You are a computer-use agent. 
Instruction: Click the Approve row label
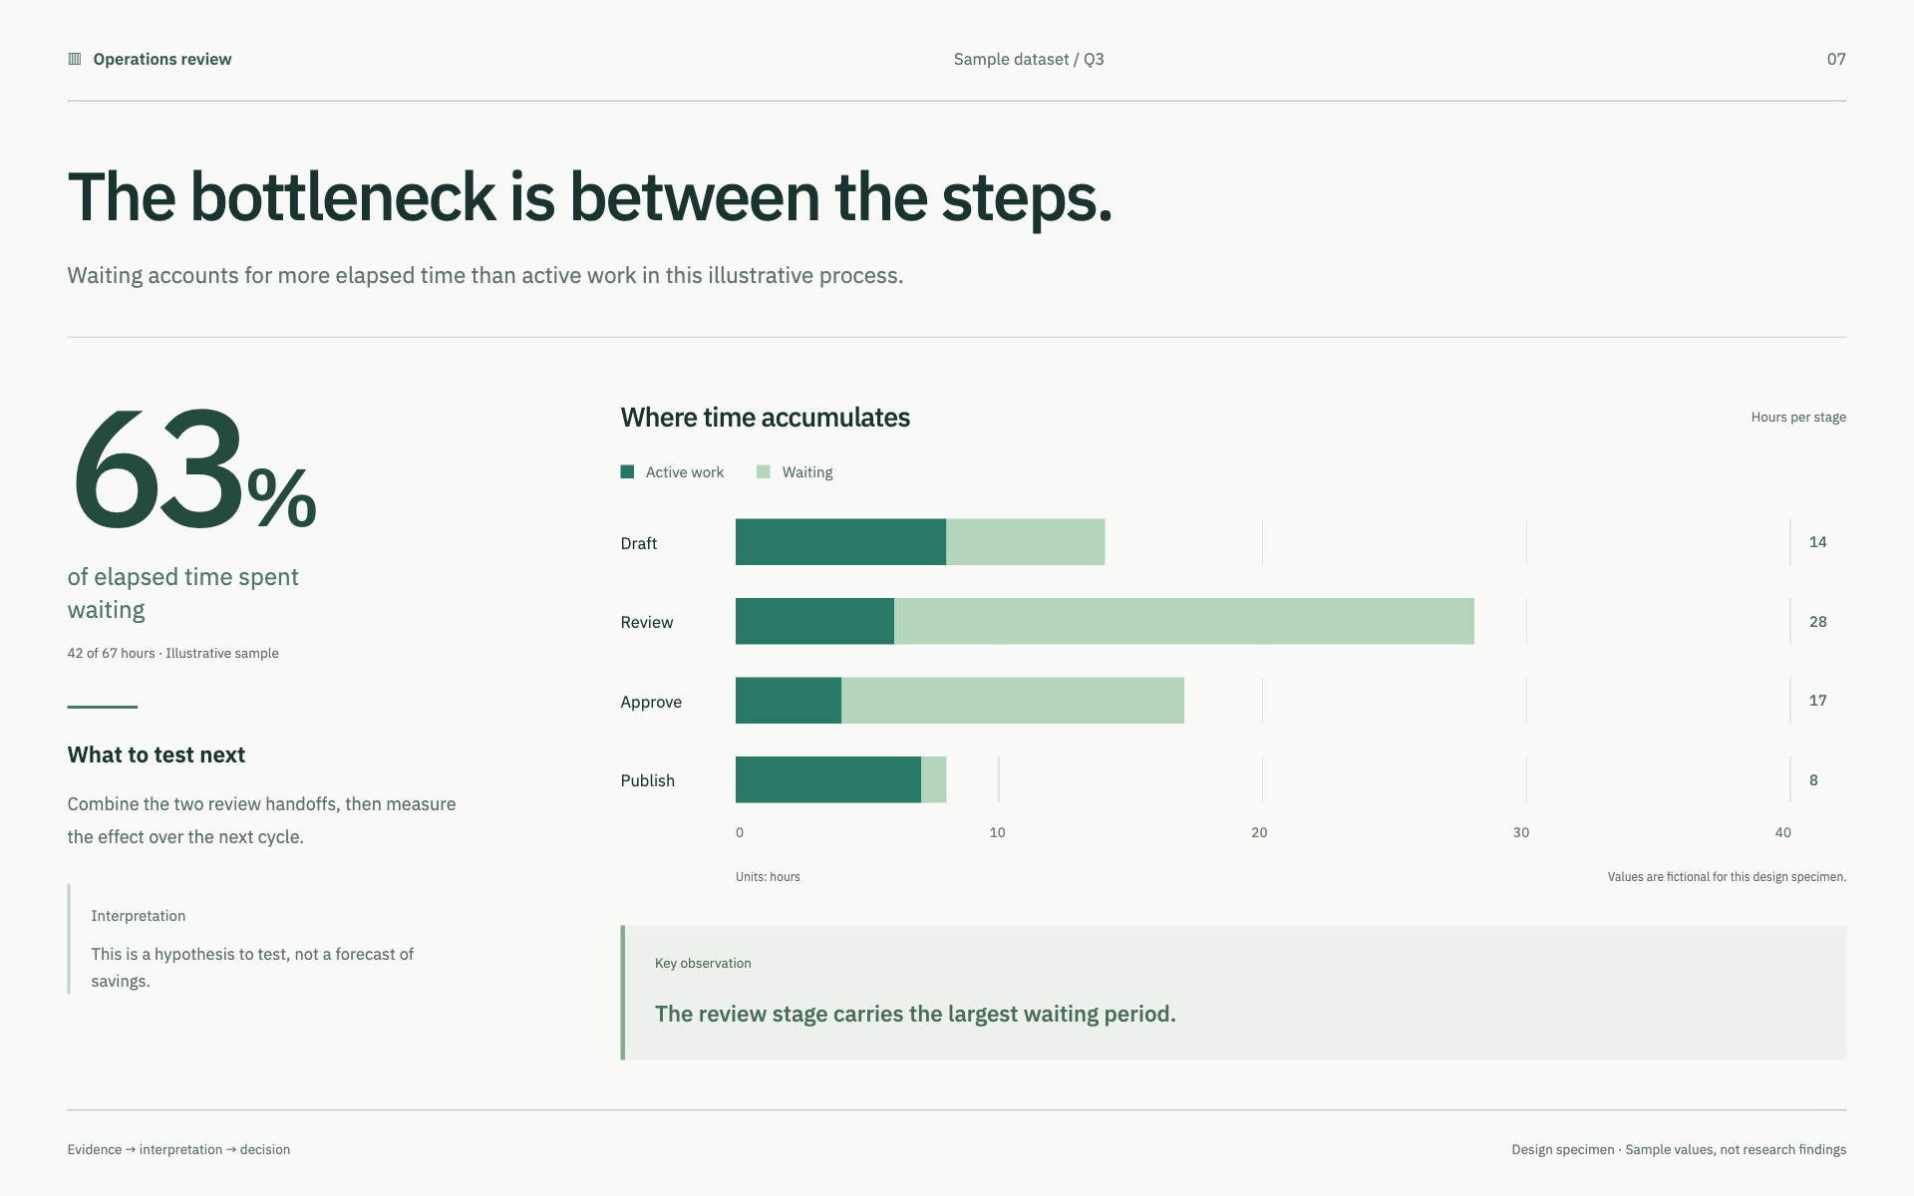(651, 702)
